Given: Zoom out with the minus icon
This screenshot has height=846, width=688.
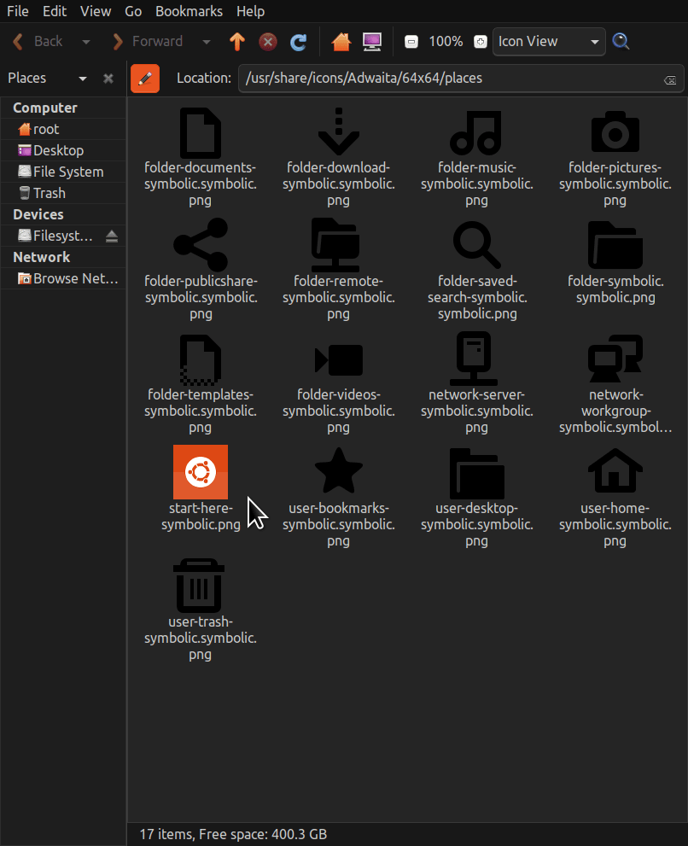Looking at the screenshot, I should 411,42.
